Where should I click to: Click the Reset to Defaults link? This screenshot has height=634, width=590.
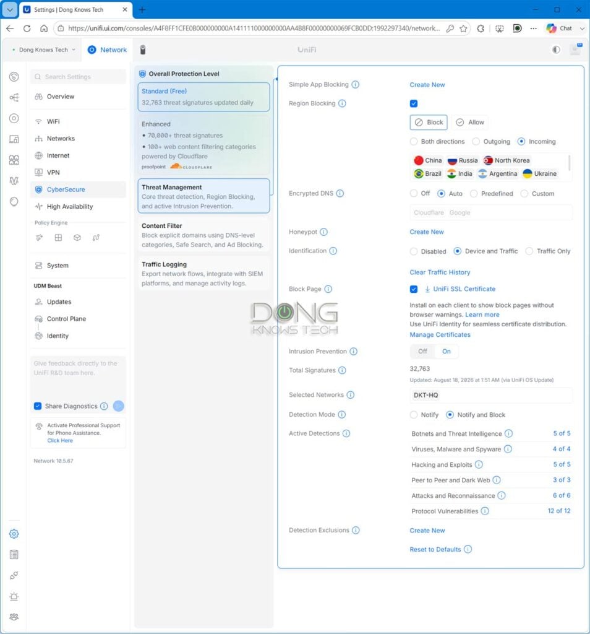coord(435,550)
